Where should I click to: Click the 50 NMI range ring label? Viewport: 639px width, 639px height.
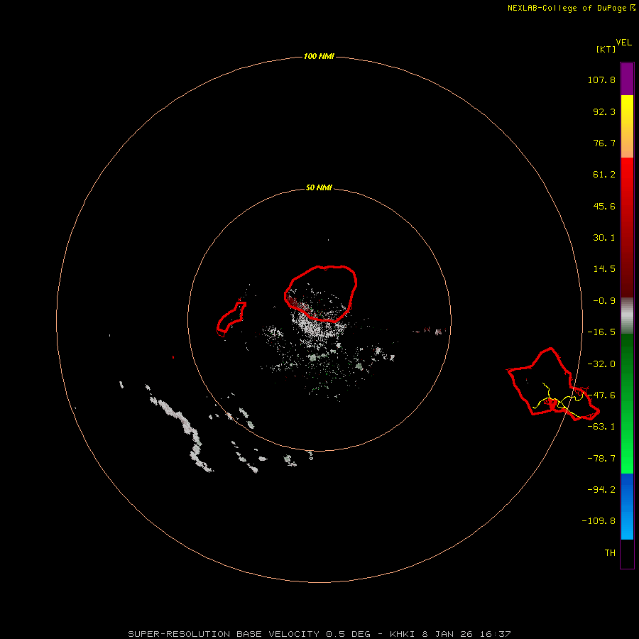(x=319, y=188)
